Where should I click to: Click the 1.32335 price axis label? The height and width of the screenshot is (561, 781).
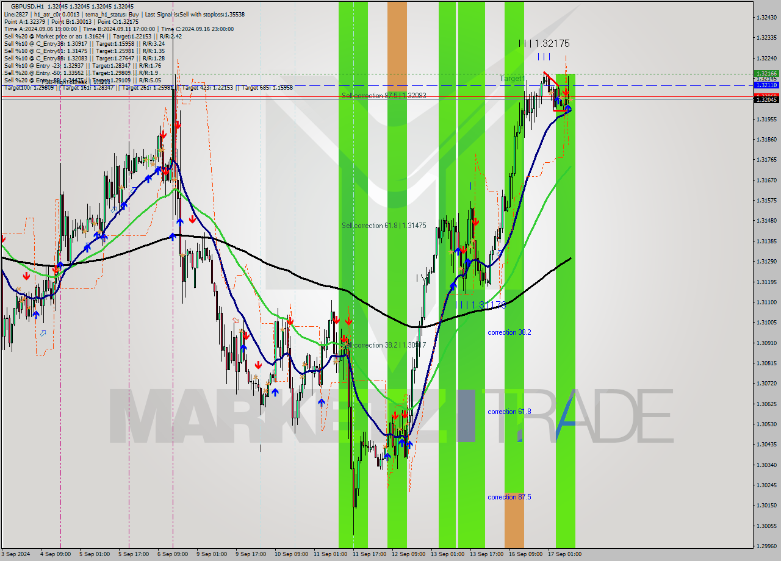click(766, 38)
